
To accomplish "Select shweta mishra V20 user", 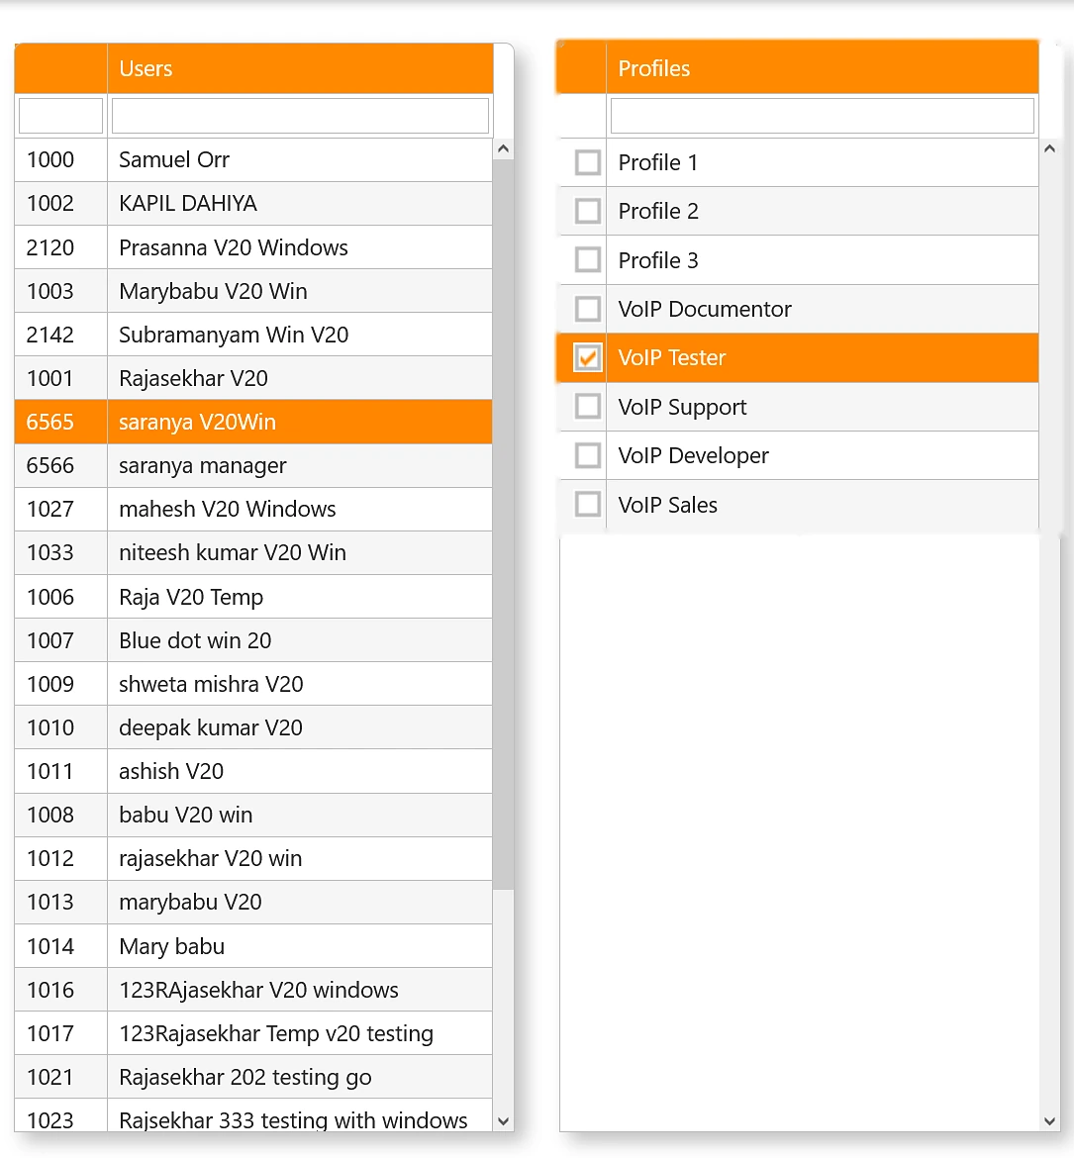I will pos(253,684).
